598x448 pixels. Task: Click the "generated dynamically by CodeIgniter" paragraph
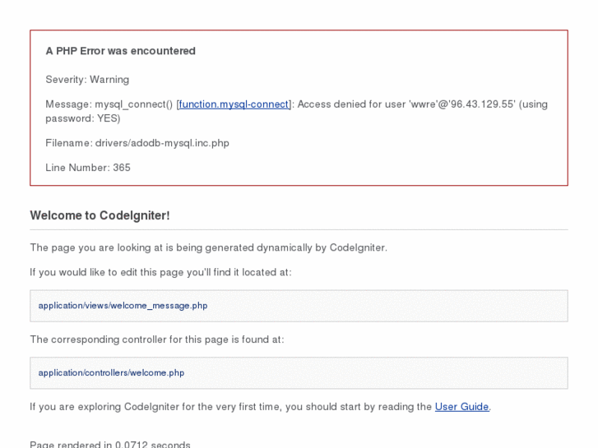point(208,247)
